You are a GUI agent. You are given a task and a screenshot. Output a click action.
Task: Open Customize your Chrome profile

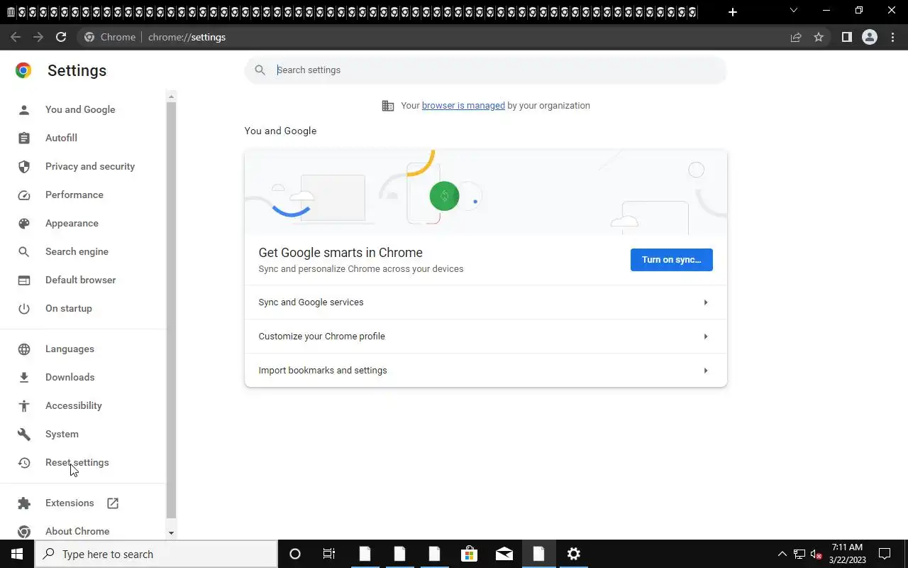(x=486, y=337)
